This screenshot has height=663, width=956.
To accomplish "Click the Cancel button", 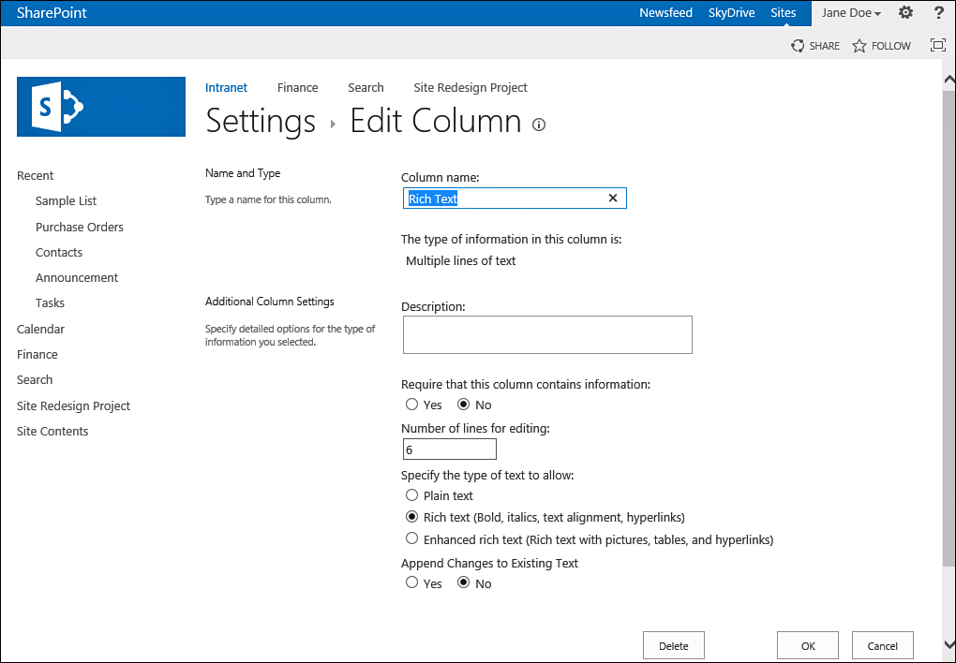I will [x=883, y=645].
